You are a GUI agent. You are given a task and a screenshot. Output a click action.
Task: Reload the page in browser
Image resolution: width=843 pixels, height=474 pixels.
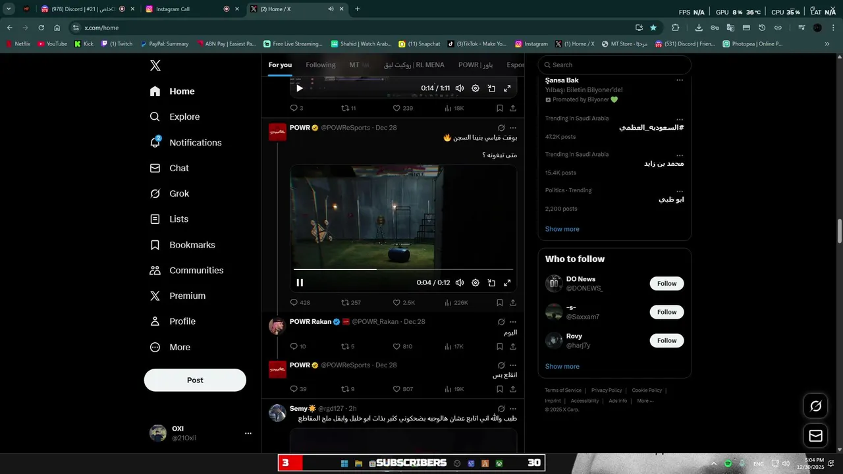coord(41,28)
